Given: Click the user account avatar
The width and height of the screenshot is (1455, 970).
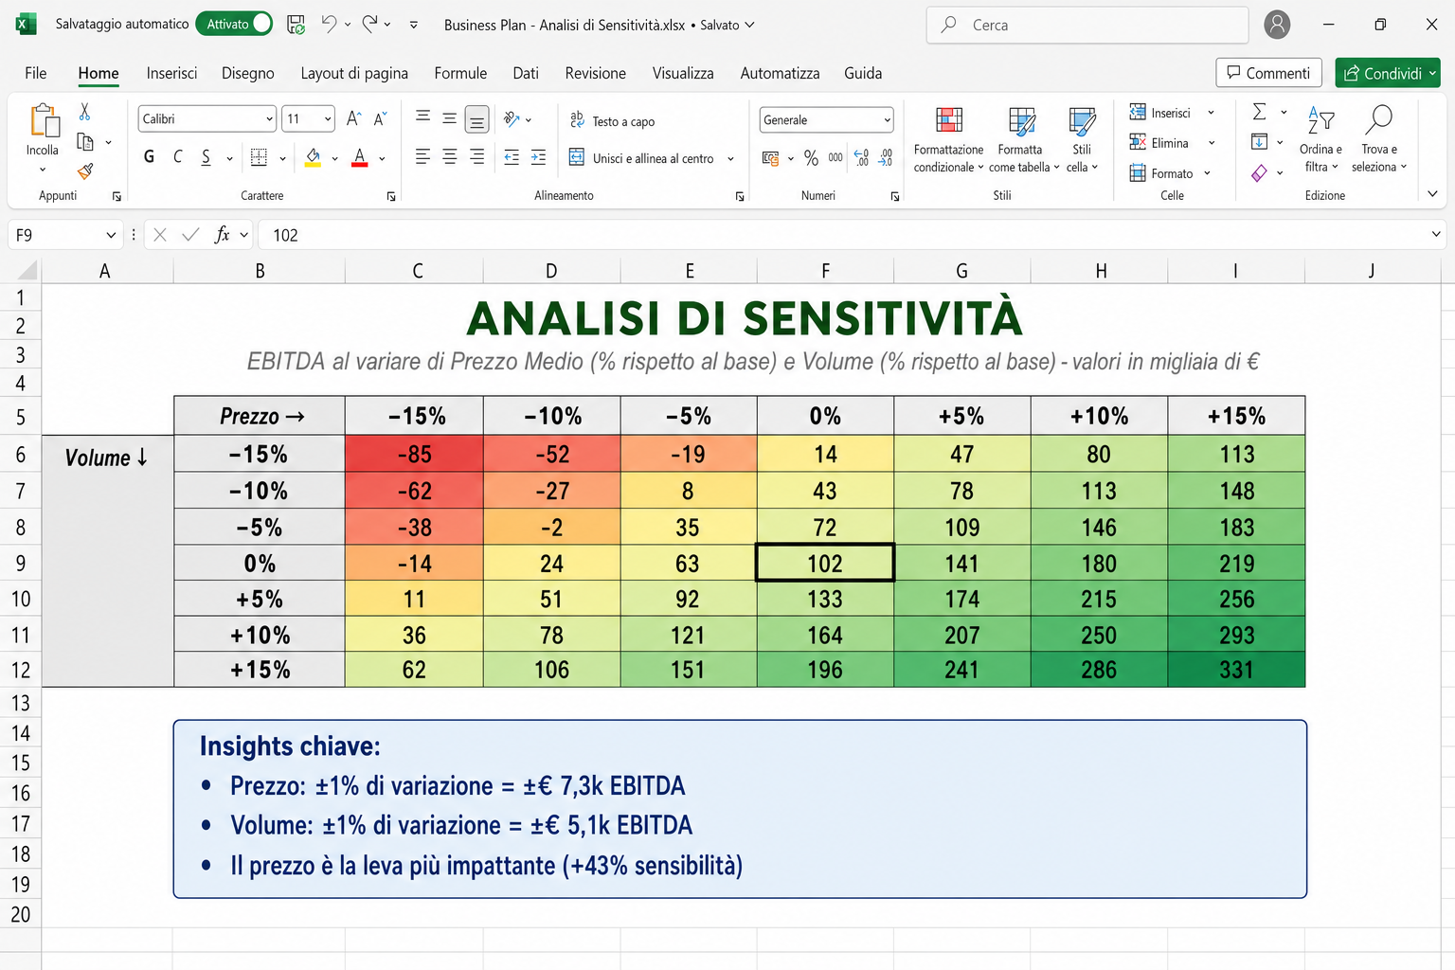Looking at the screenshot, I should [x=1277, y=25].
